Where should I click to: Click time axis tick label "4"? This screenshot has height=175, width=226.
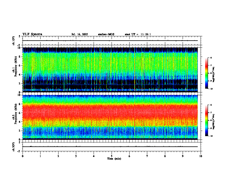94,156
